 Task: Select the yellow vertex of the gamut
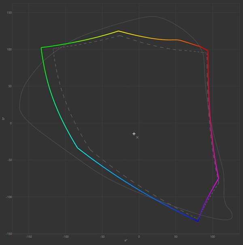[119, 31]
